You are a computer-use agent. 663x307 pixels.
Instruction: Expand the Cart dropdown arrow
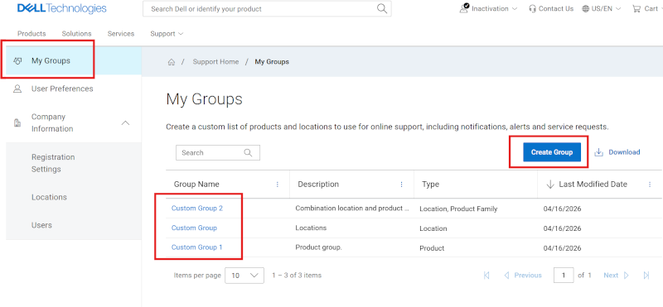(662, 9)
